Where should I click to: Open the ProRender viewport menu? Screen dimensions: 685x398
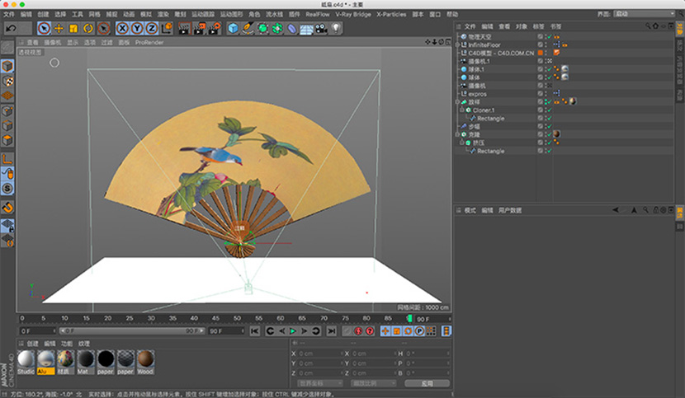(x=149, y=42)
